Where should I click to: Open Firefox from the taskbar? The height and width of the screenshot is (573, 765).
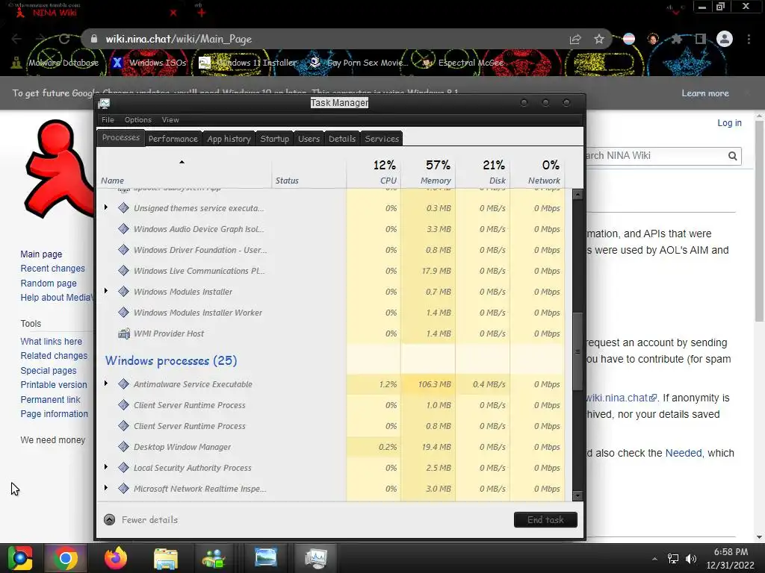click(x=116, y=558)
